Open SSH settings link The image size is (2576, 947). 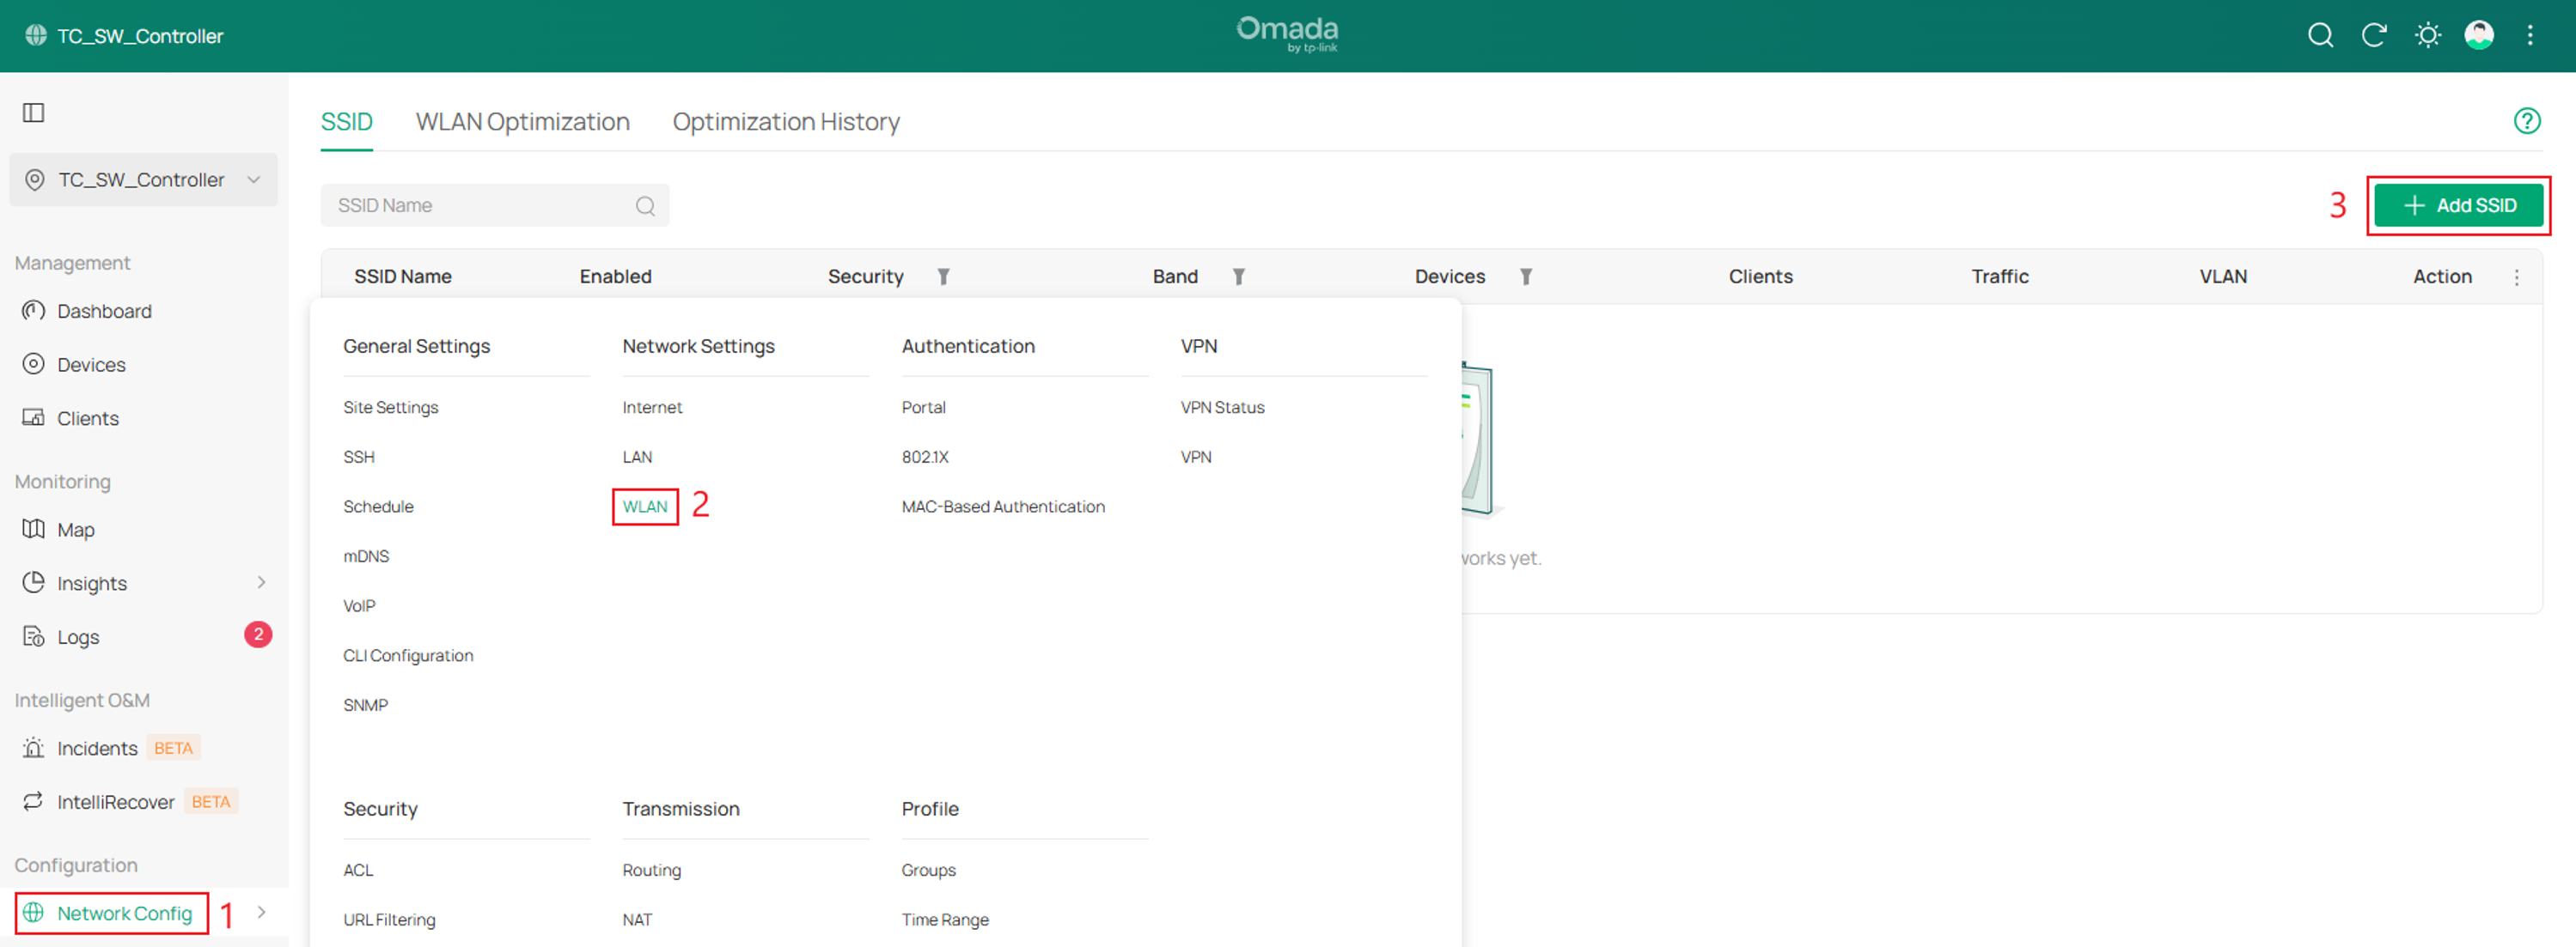click(x=359, y=457)
